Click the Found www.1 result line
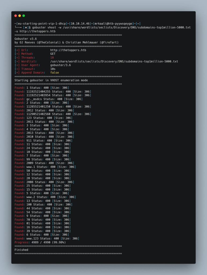 point(45,167)
